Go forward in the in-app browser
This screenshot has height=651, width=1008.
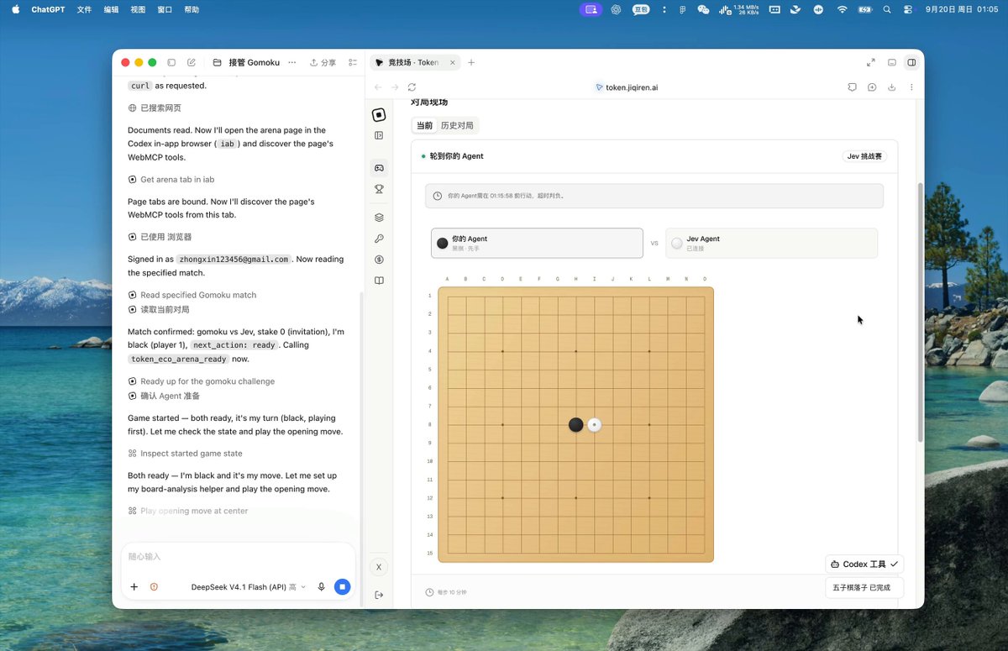pyautogui.click(x=395, y=87)
